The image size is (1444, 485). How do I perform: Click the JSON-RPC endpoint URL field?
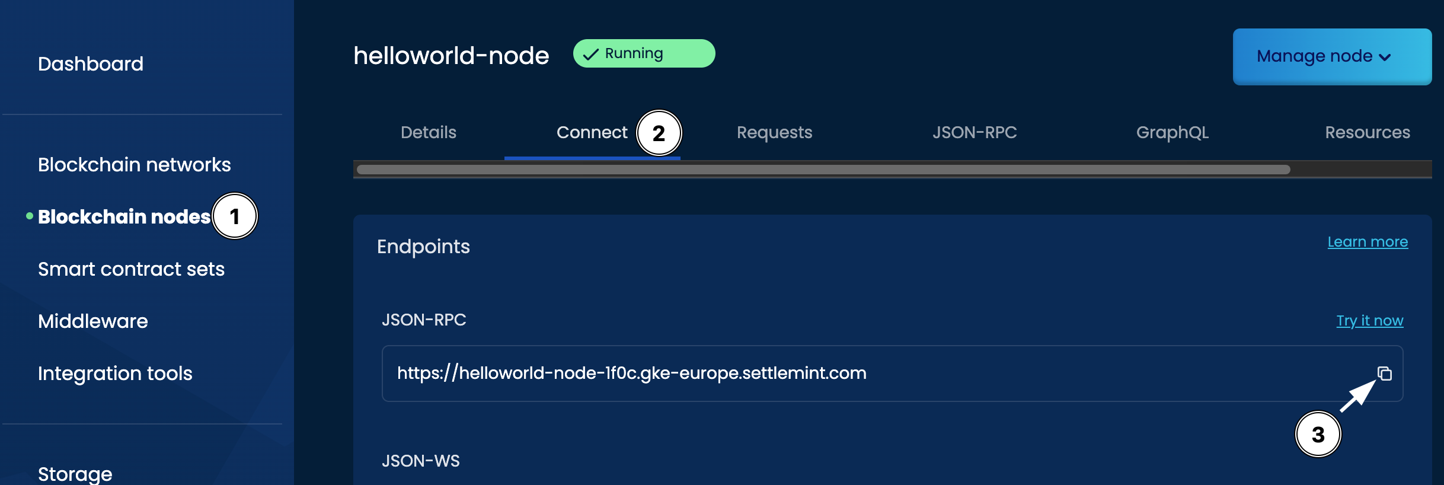tap(892, 374)
